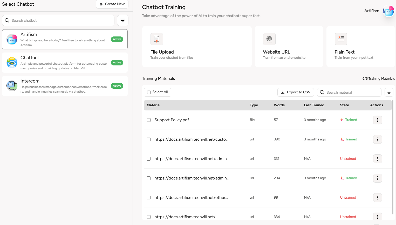Check the Select All checkbox
This screenshot has height=225, width=396.
pyautogui.click(x=149, y=92)
